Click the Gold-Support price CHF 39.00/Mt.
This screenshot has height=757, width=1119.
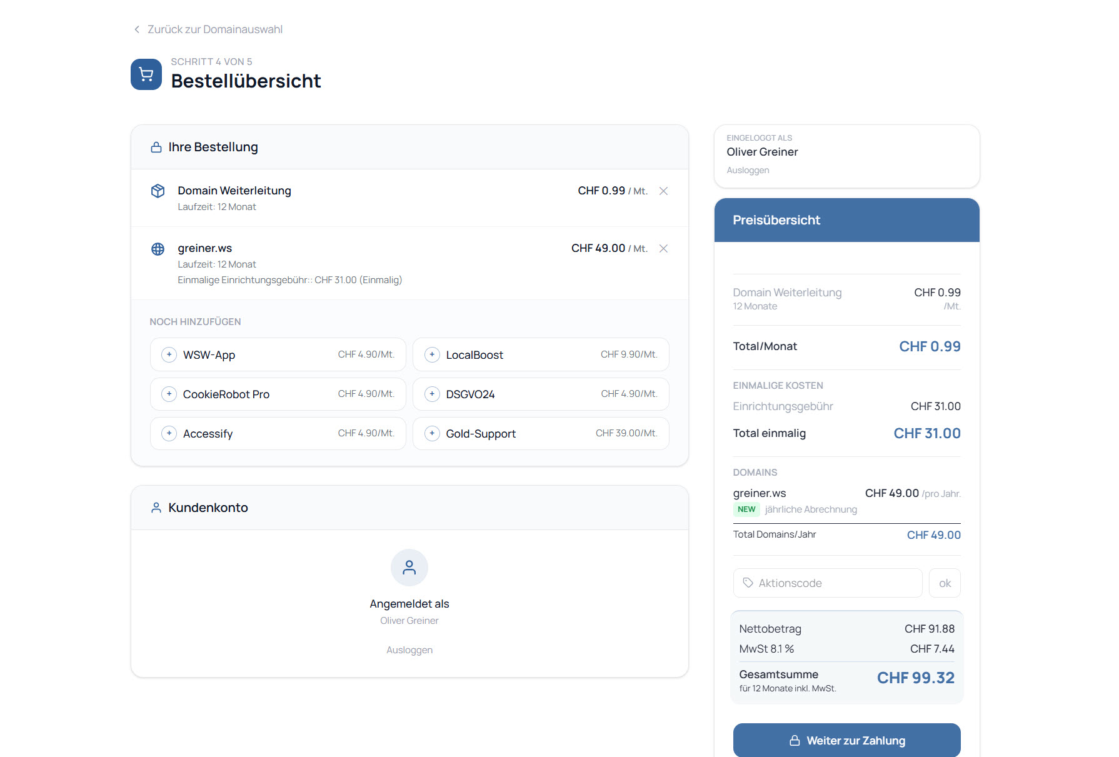tap(626, 433)
